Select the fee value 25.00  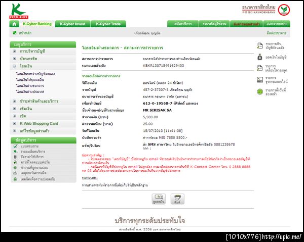click(148, 124)
